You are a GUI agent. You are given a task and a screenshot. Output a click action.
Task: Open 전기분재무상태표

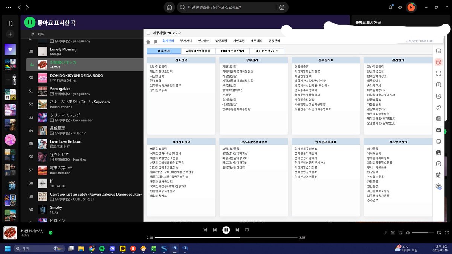tap(306, 149)
